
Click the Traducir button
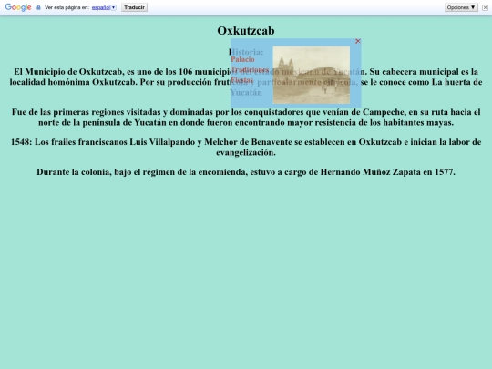(x=134, y=7)
